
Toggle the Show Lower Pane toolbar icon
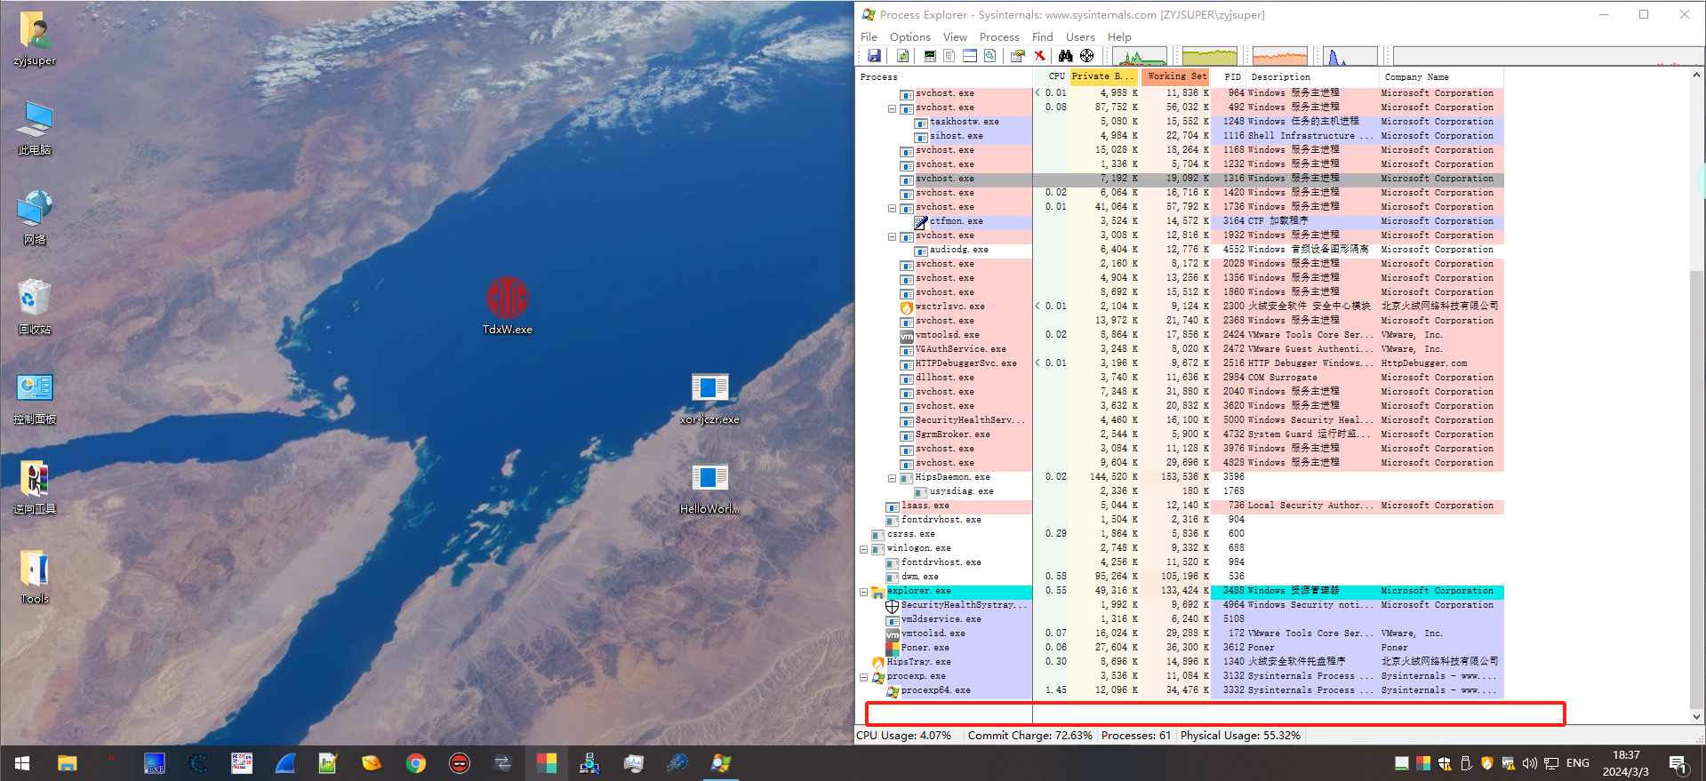coord(970,56)
